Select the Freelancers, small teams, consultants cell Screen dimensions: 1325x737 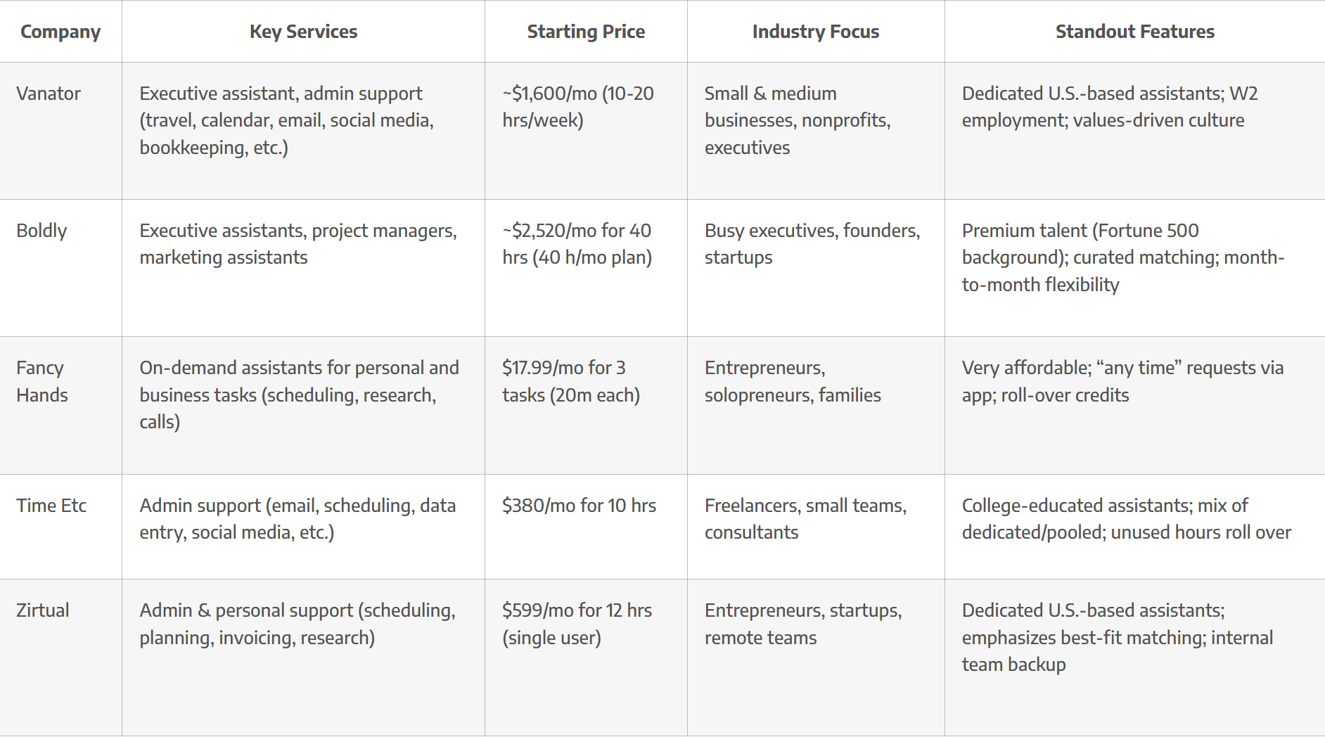pos(805,519)
